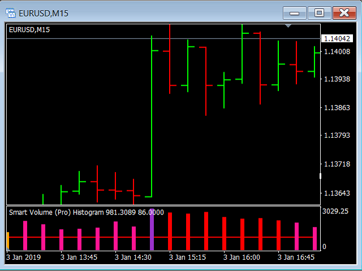Click the tall green breakout price bar
Image resolution: width=362 pixels, height=271 pixels.
tap(152, 116)
